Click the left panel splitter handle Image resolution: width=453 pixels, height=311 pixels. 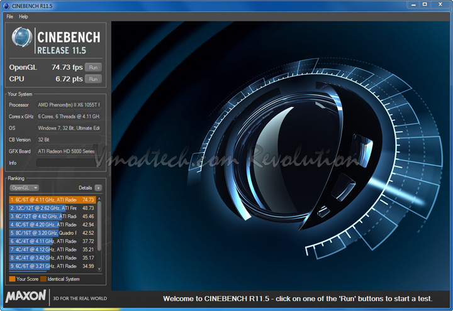tap(109, 163)
